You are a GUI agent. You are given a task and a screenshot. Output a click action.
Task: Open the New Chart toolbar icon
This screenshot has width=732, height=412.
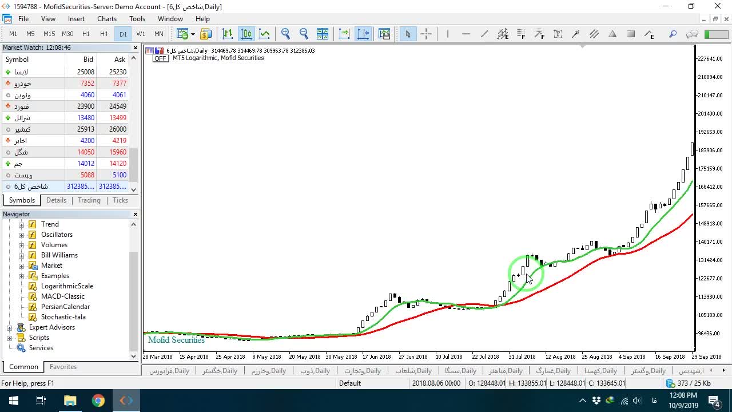coord(182,34)
